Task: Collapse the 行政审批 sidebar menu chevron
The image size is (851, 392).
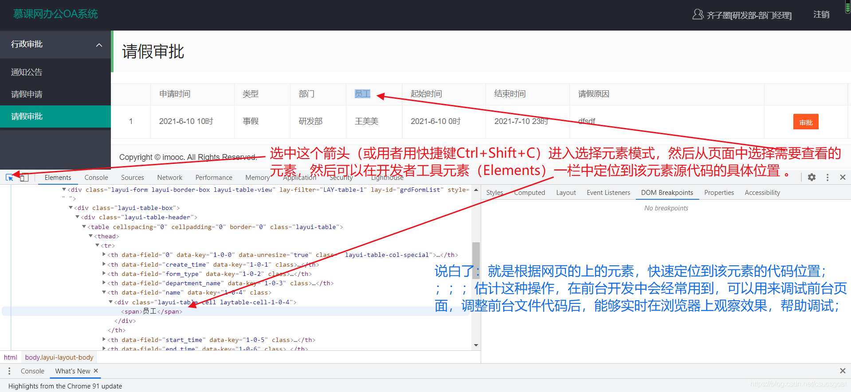Action: [99, 45]
